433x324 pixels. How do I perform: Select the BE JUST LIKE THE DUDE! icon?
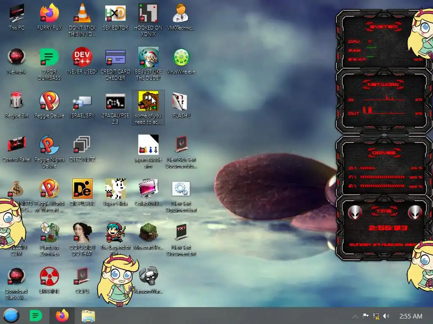pyautogui.click(x=148, y=64)
